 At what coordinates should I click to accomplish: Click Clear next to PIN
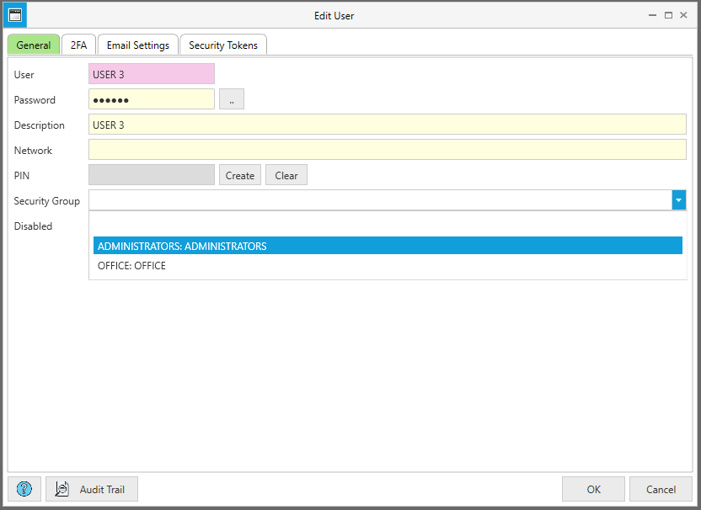point(286,175)
